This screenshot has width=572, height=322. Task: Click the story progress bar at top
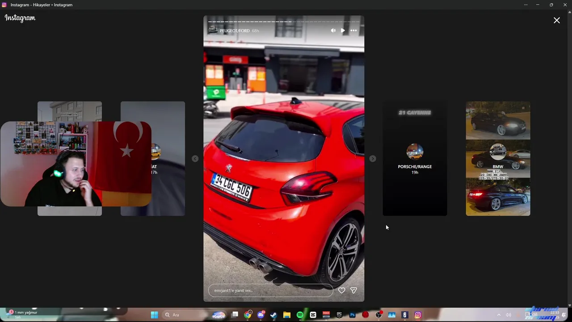coord(284,21)
